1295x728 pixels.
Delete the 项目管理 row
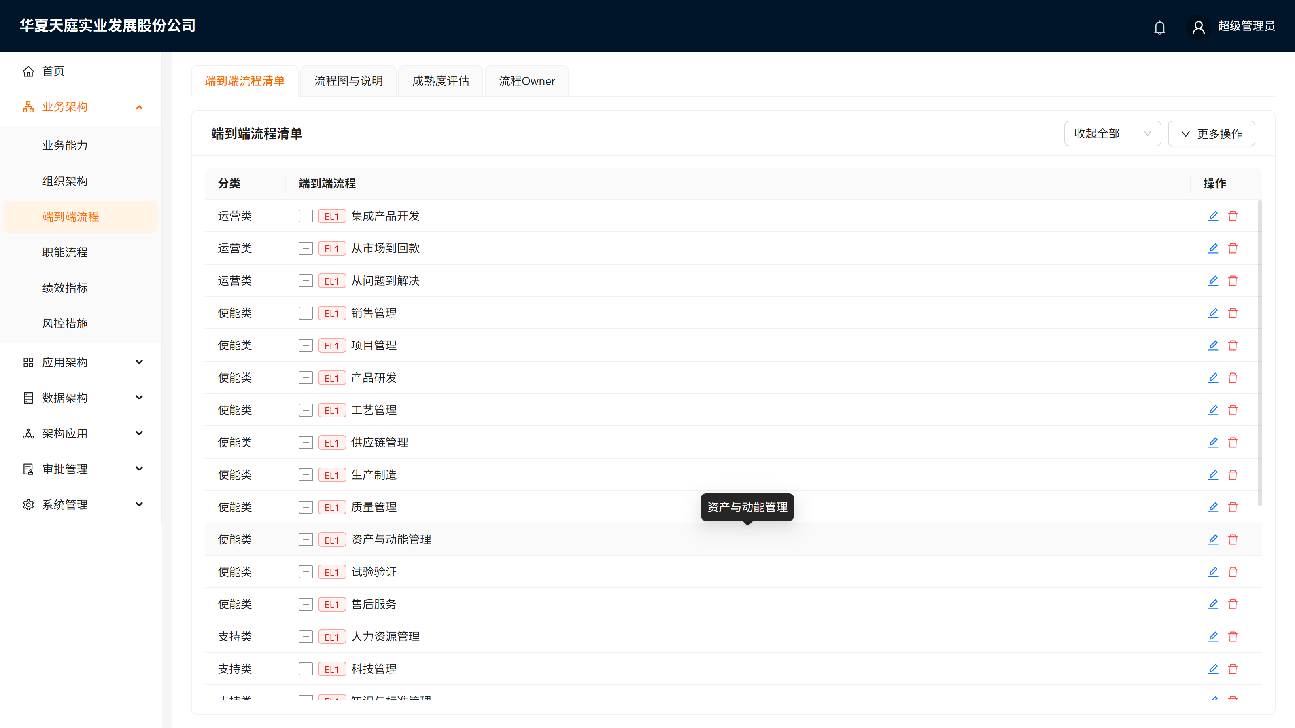pos(1233,346)
